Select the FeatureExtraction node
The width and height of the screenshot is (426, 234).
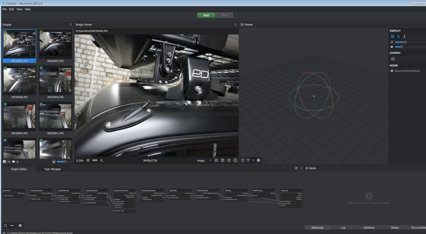tap(41, 195)
